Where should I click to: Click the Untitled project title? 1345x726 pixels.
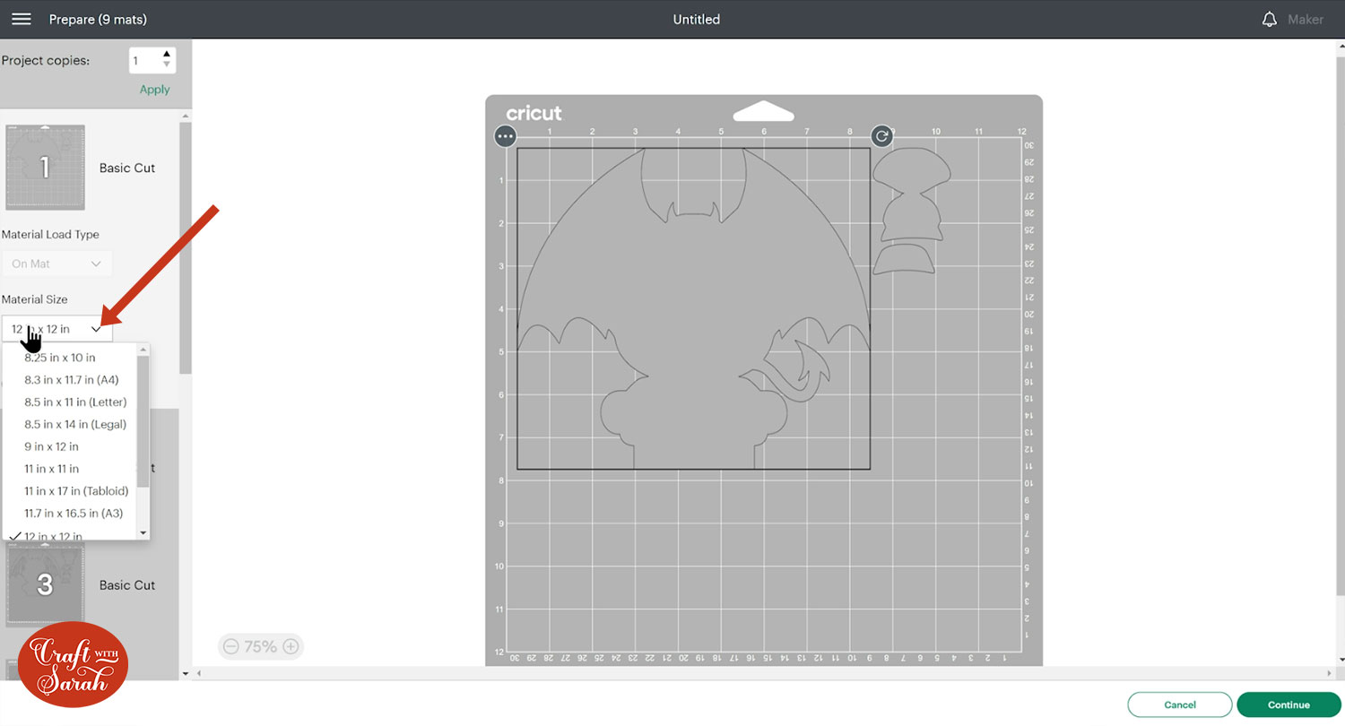click(697, 19)
